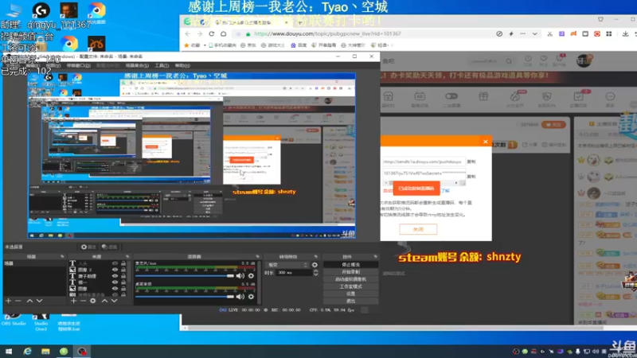Pop out the 控件 dock panel icon
Viewport: 637px width, 358px height.
(x=375, y=256)
